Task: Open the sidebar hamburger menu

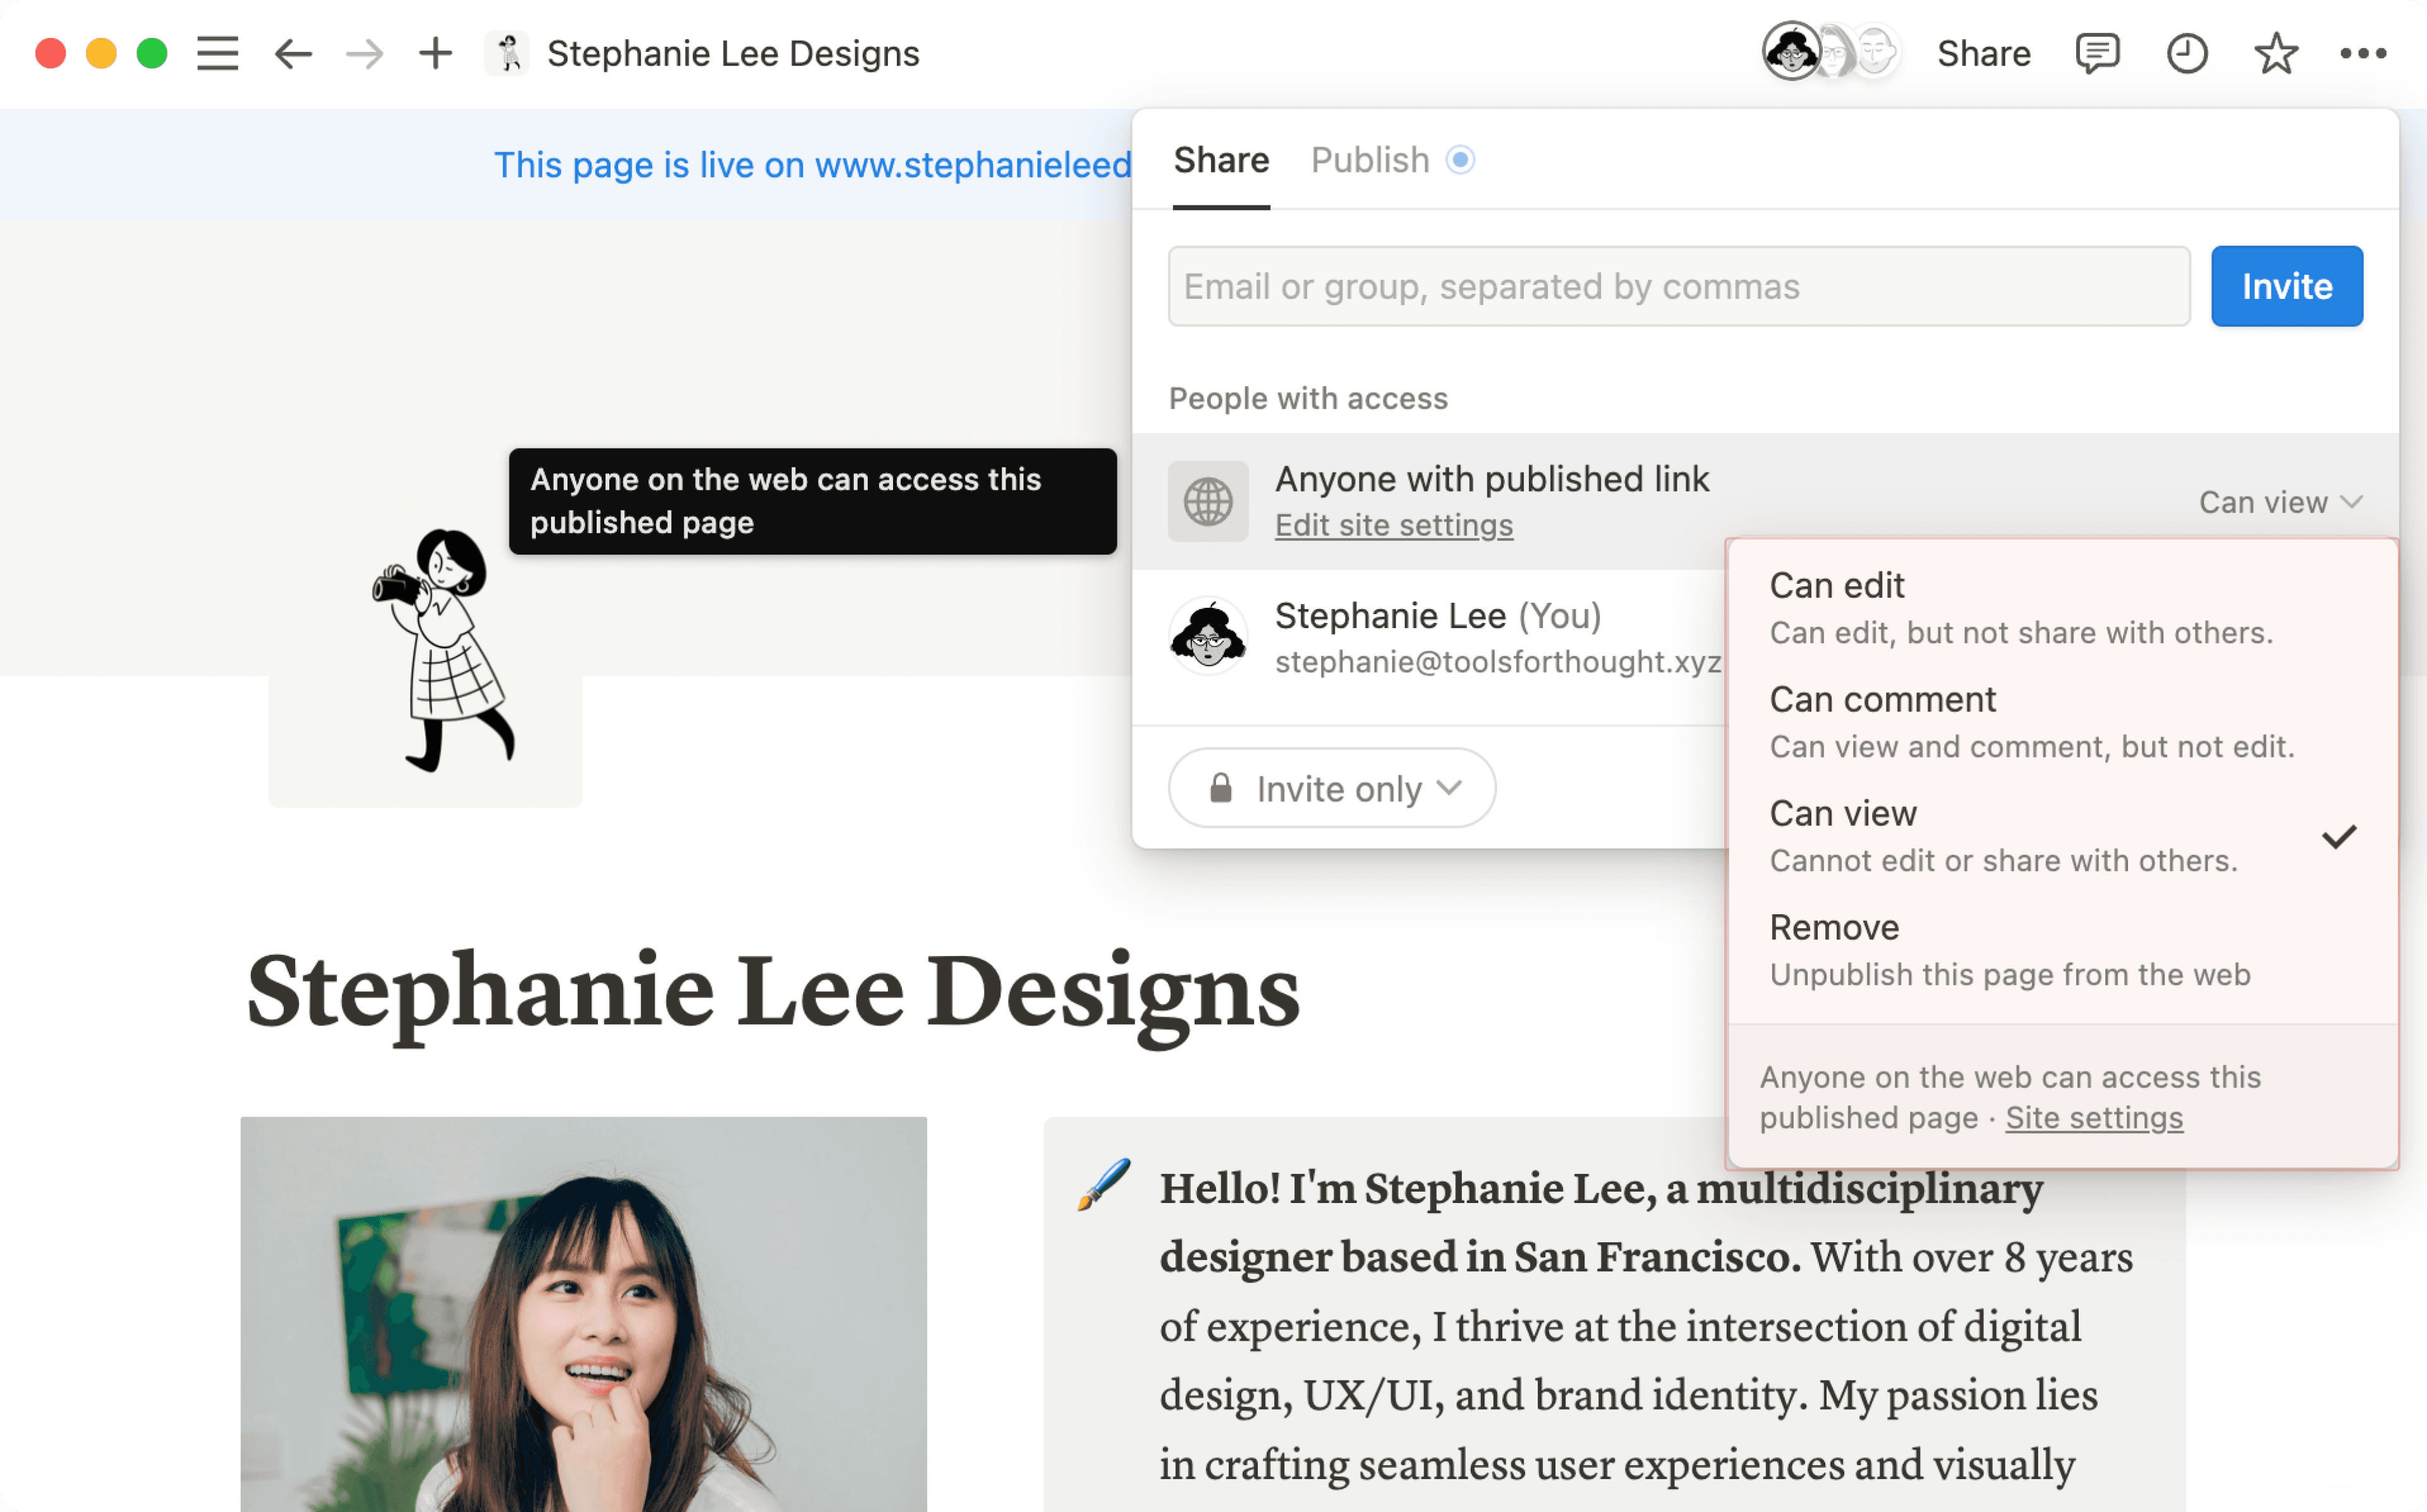Action: 217,53
